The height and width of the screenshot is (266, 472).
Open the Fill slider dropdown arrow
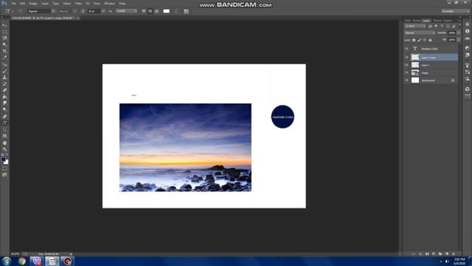tap(459, 40)
